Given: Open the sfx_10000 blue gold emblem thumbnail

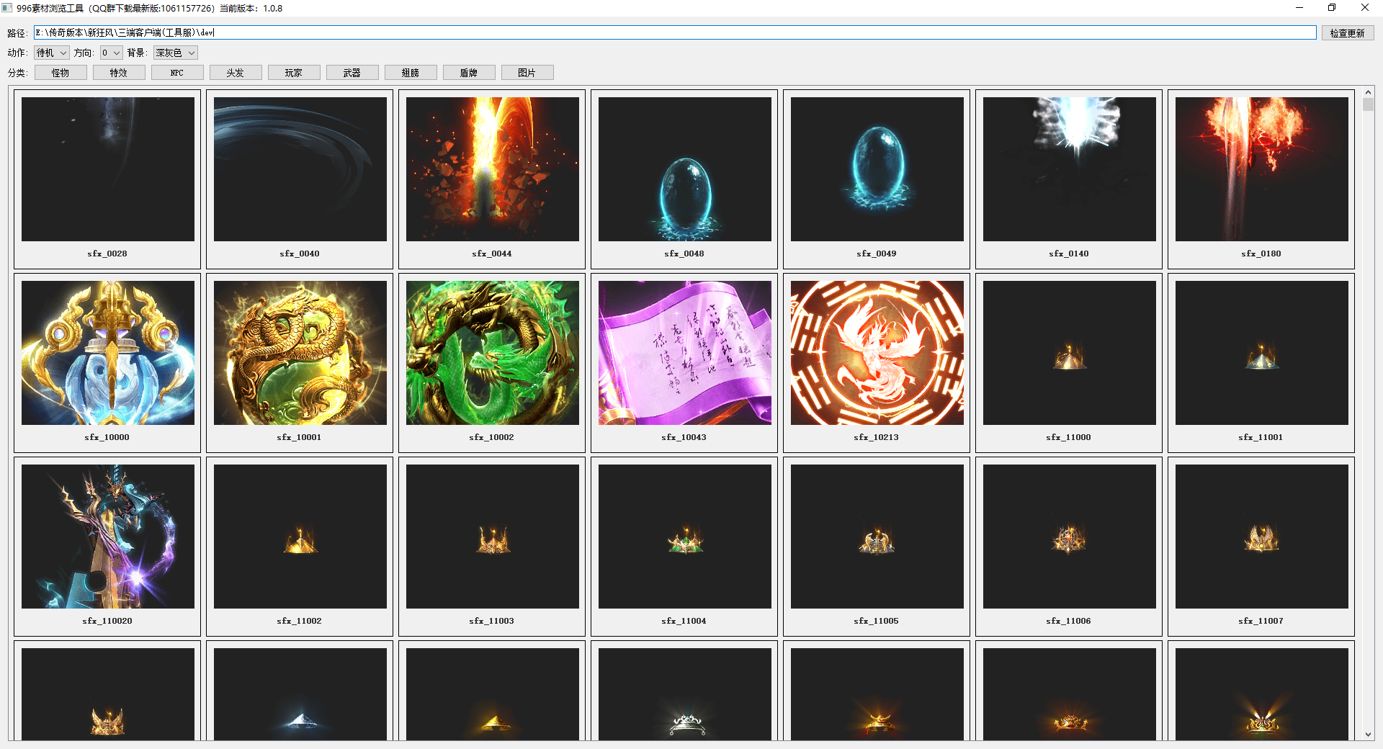Looking at the screenshot, I should pos(107,353).
